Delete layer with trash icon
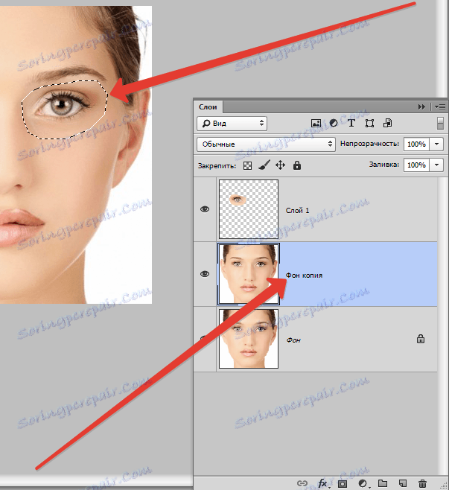The height and width of the screenshot is (490, 449). [x=422, y=483]
